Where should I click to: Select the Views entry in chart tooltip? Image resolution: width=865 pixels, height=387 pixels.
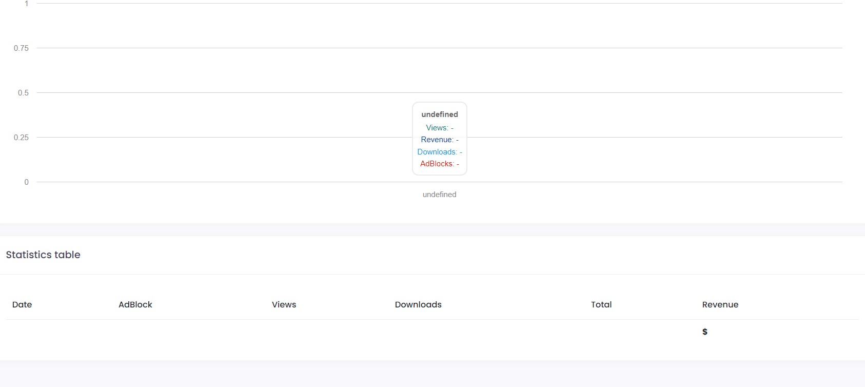tap(440, 128)
